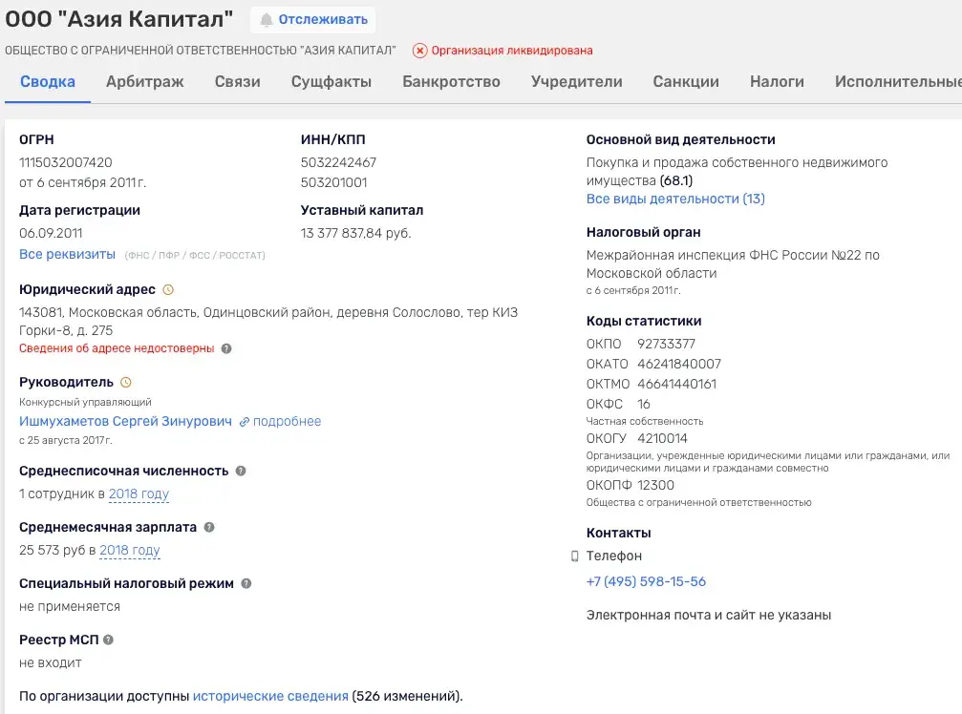Open the Связи tab

pos(238,81)
